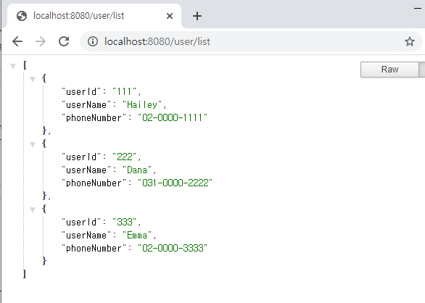The width and height of the screenshot is (425, 303).
Task: Go back to the previous page
Action: pos(17,41)
